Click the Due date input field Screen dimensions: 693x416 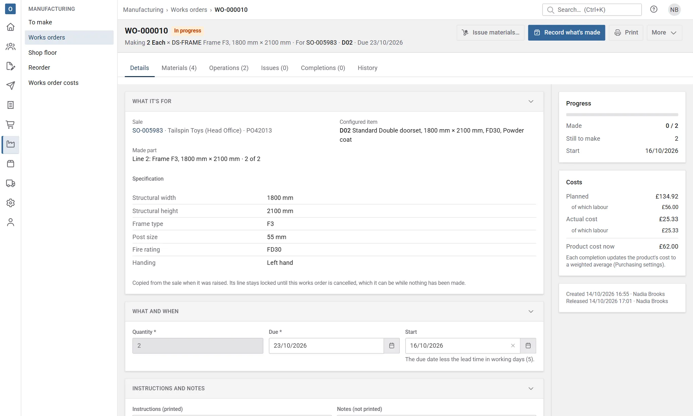(326, 346)
